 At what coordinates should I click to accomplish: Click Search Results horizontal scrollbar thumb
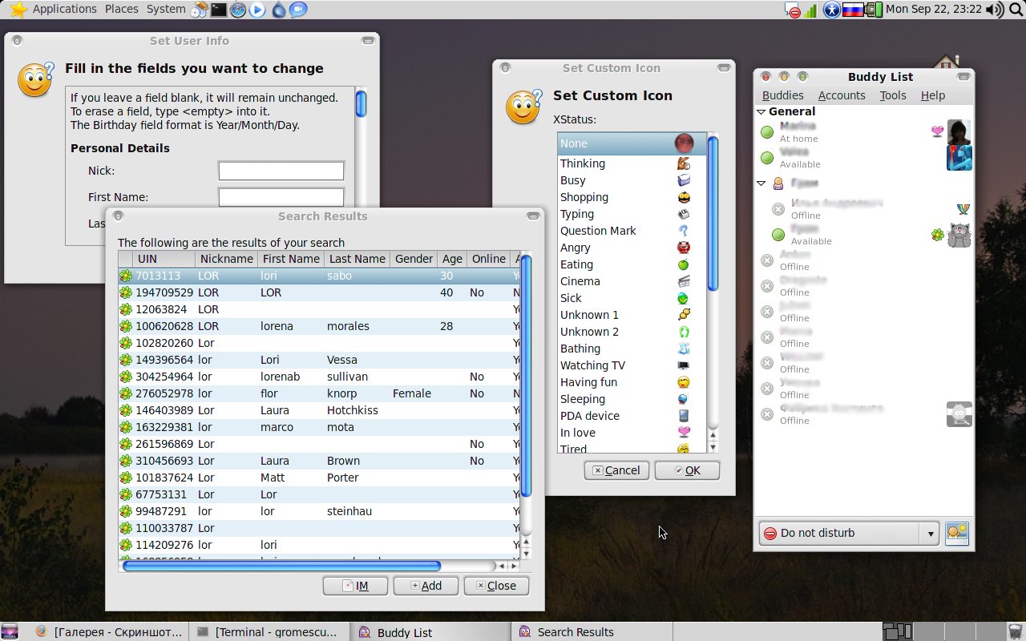[282, 566]
